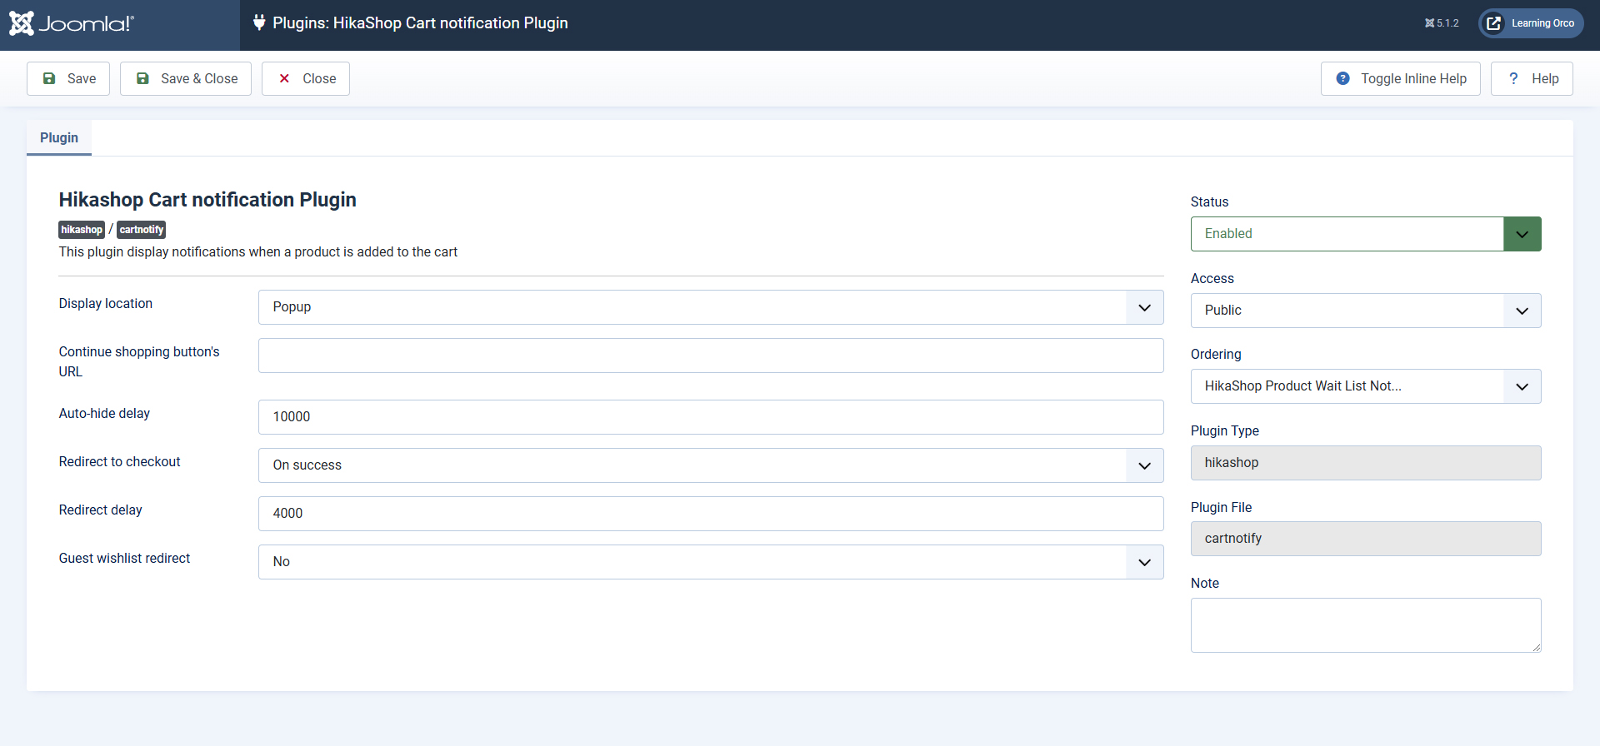
Task: Click the Plugin File field cartnotify
Action: click(x=1366, y=539)
